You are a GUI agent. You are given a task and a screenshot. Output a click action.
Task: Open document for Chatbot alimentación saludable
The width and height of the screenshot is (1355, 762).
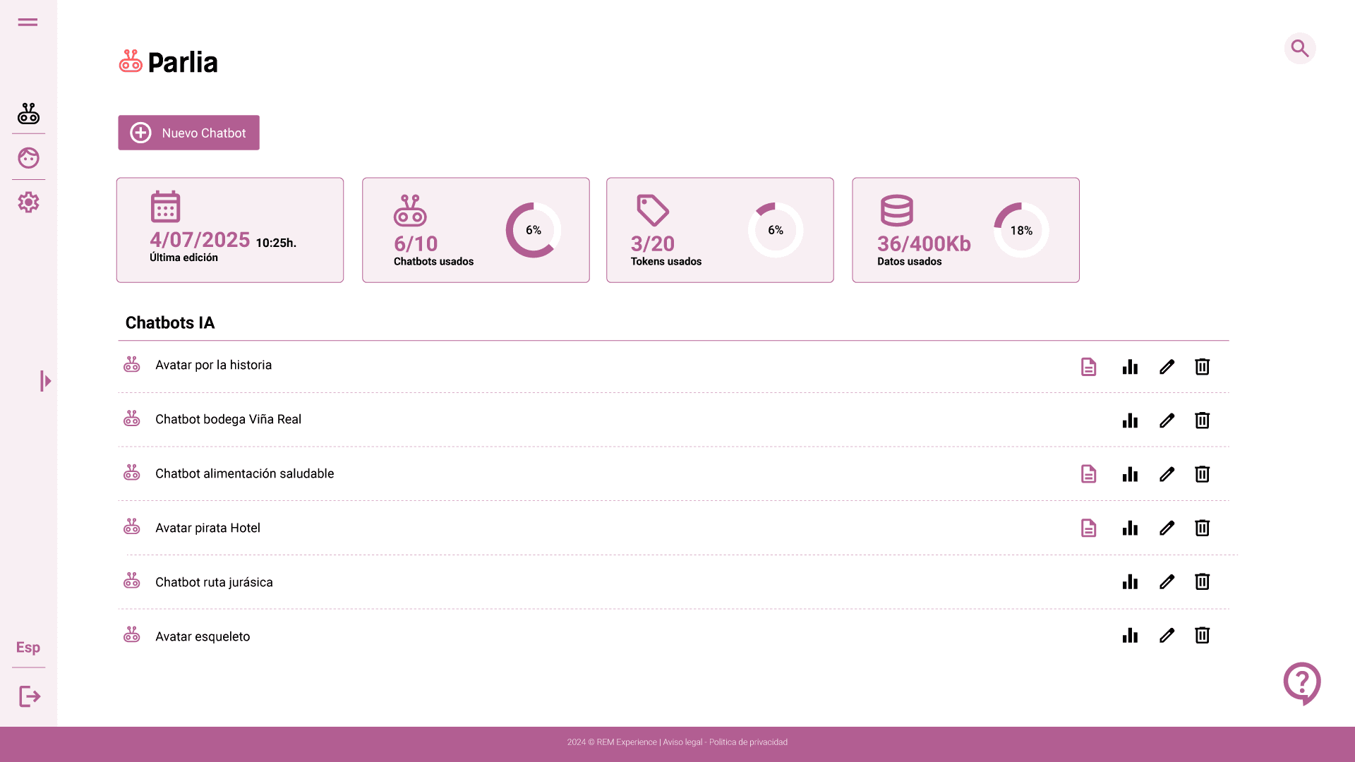point(1088,474)
